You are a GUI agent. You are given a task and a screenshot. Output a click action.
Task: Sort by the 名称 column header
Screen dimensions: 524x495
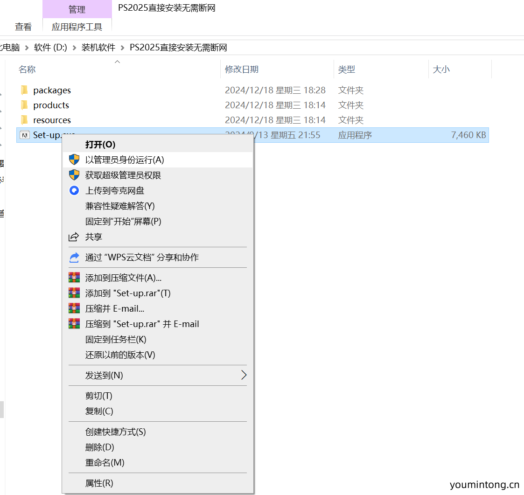click(x=27, y=69)
